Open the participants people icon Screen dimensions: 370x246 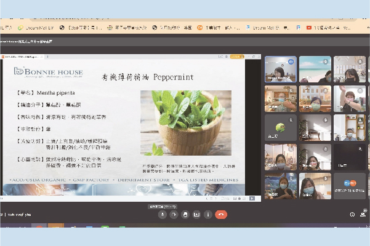point(363,214)
